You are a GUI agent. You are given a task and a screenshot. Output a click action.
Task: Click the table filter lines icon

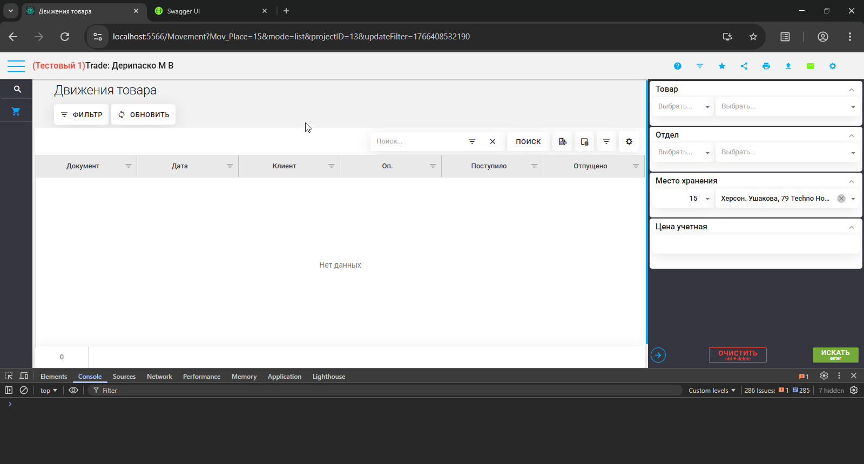[606, 141]
